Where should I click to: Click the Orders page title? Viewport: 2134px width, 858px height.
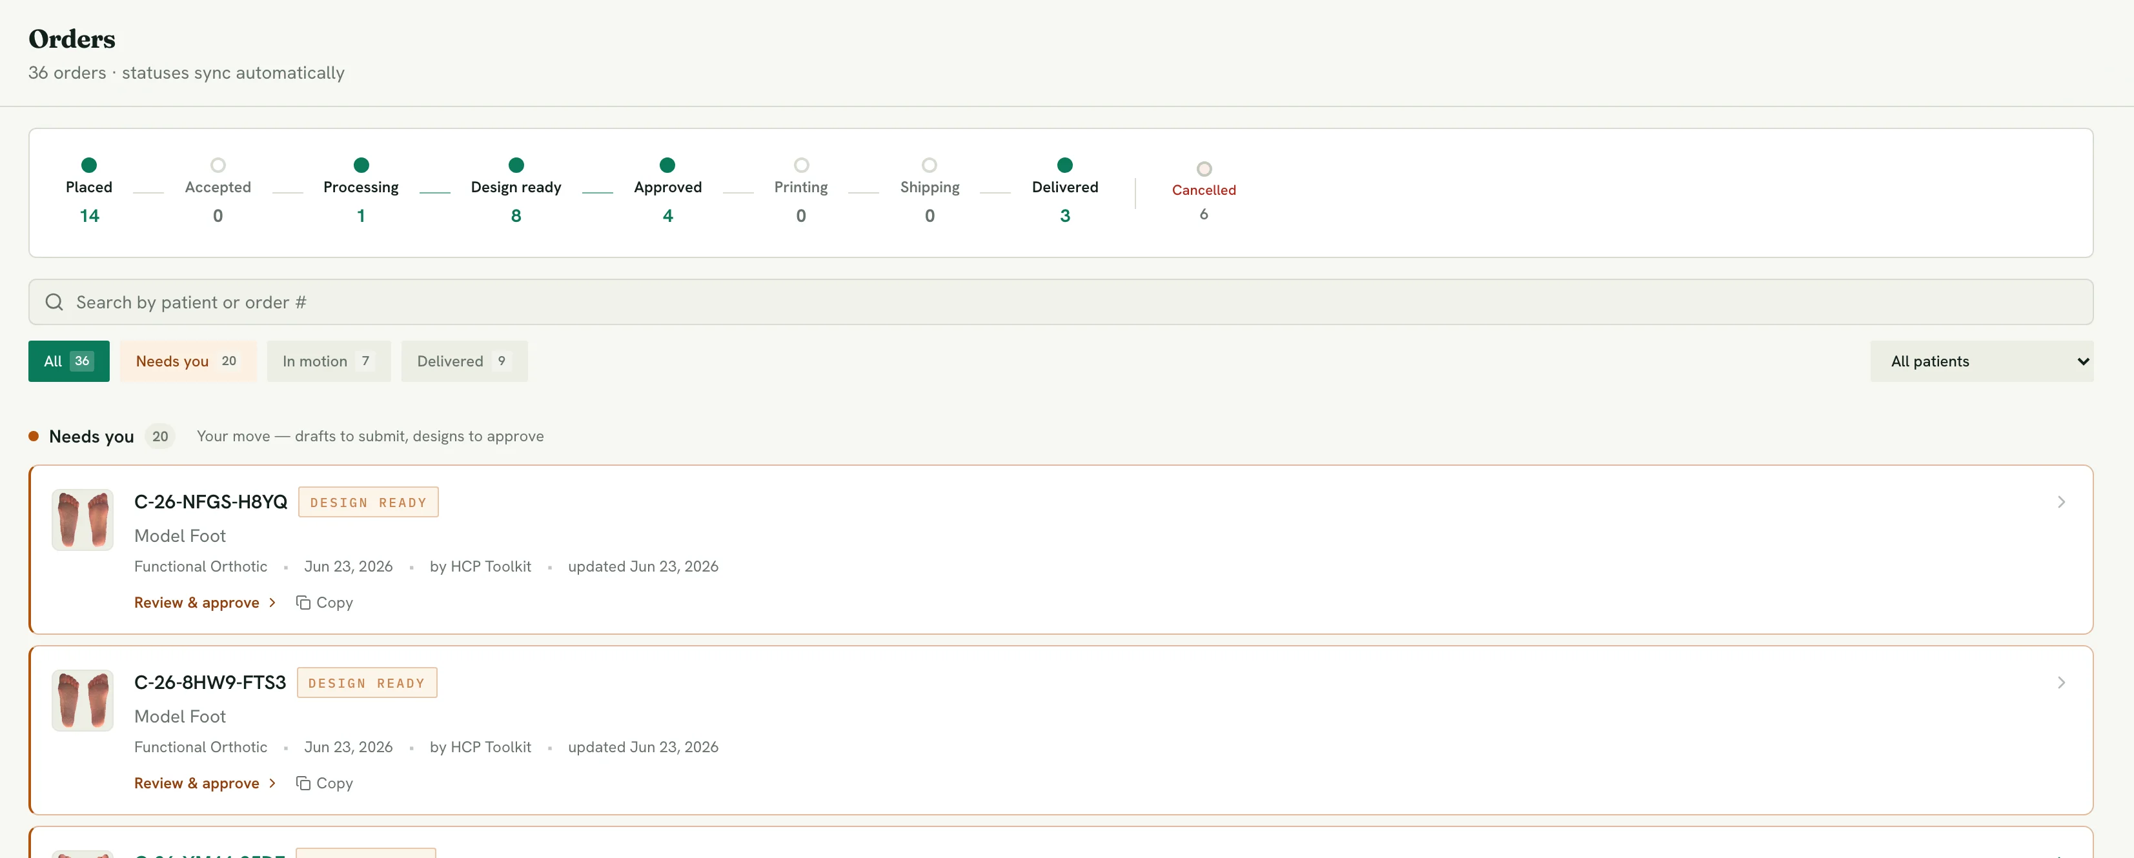tap(72, 39)
